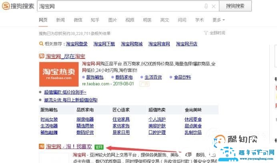Switch to the 微信 tab
The height and width of the screenshot is (163, 277).
pos(78,20)
